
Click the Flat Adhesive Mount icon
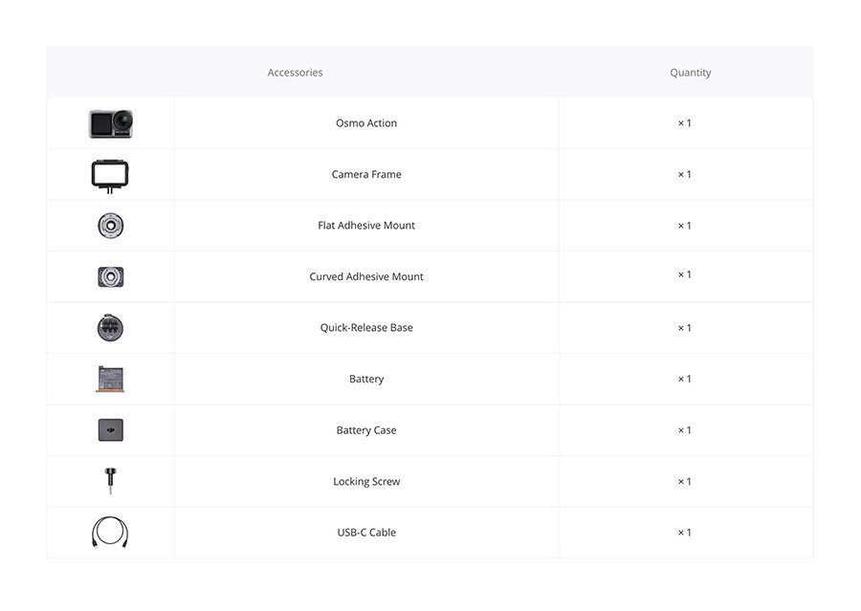(x=110, y=226)
